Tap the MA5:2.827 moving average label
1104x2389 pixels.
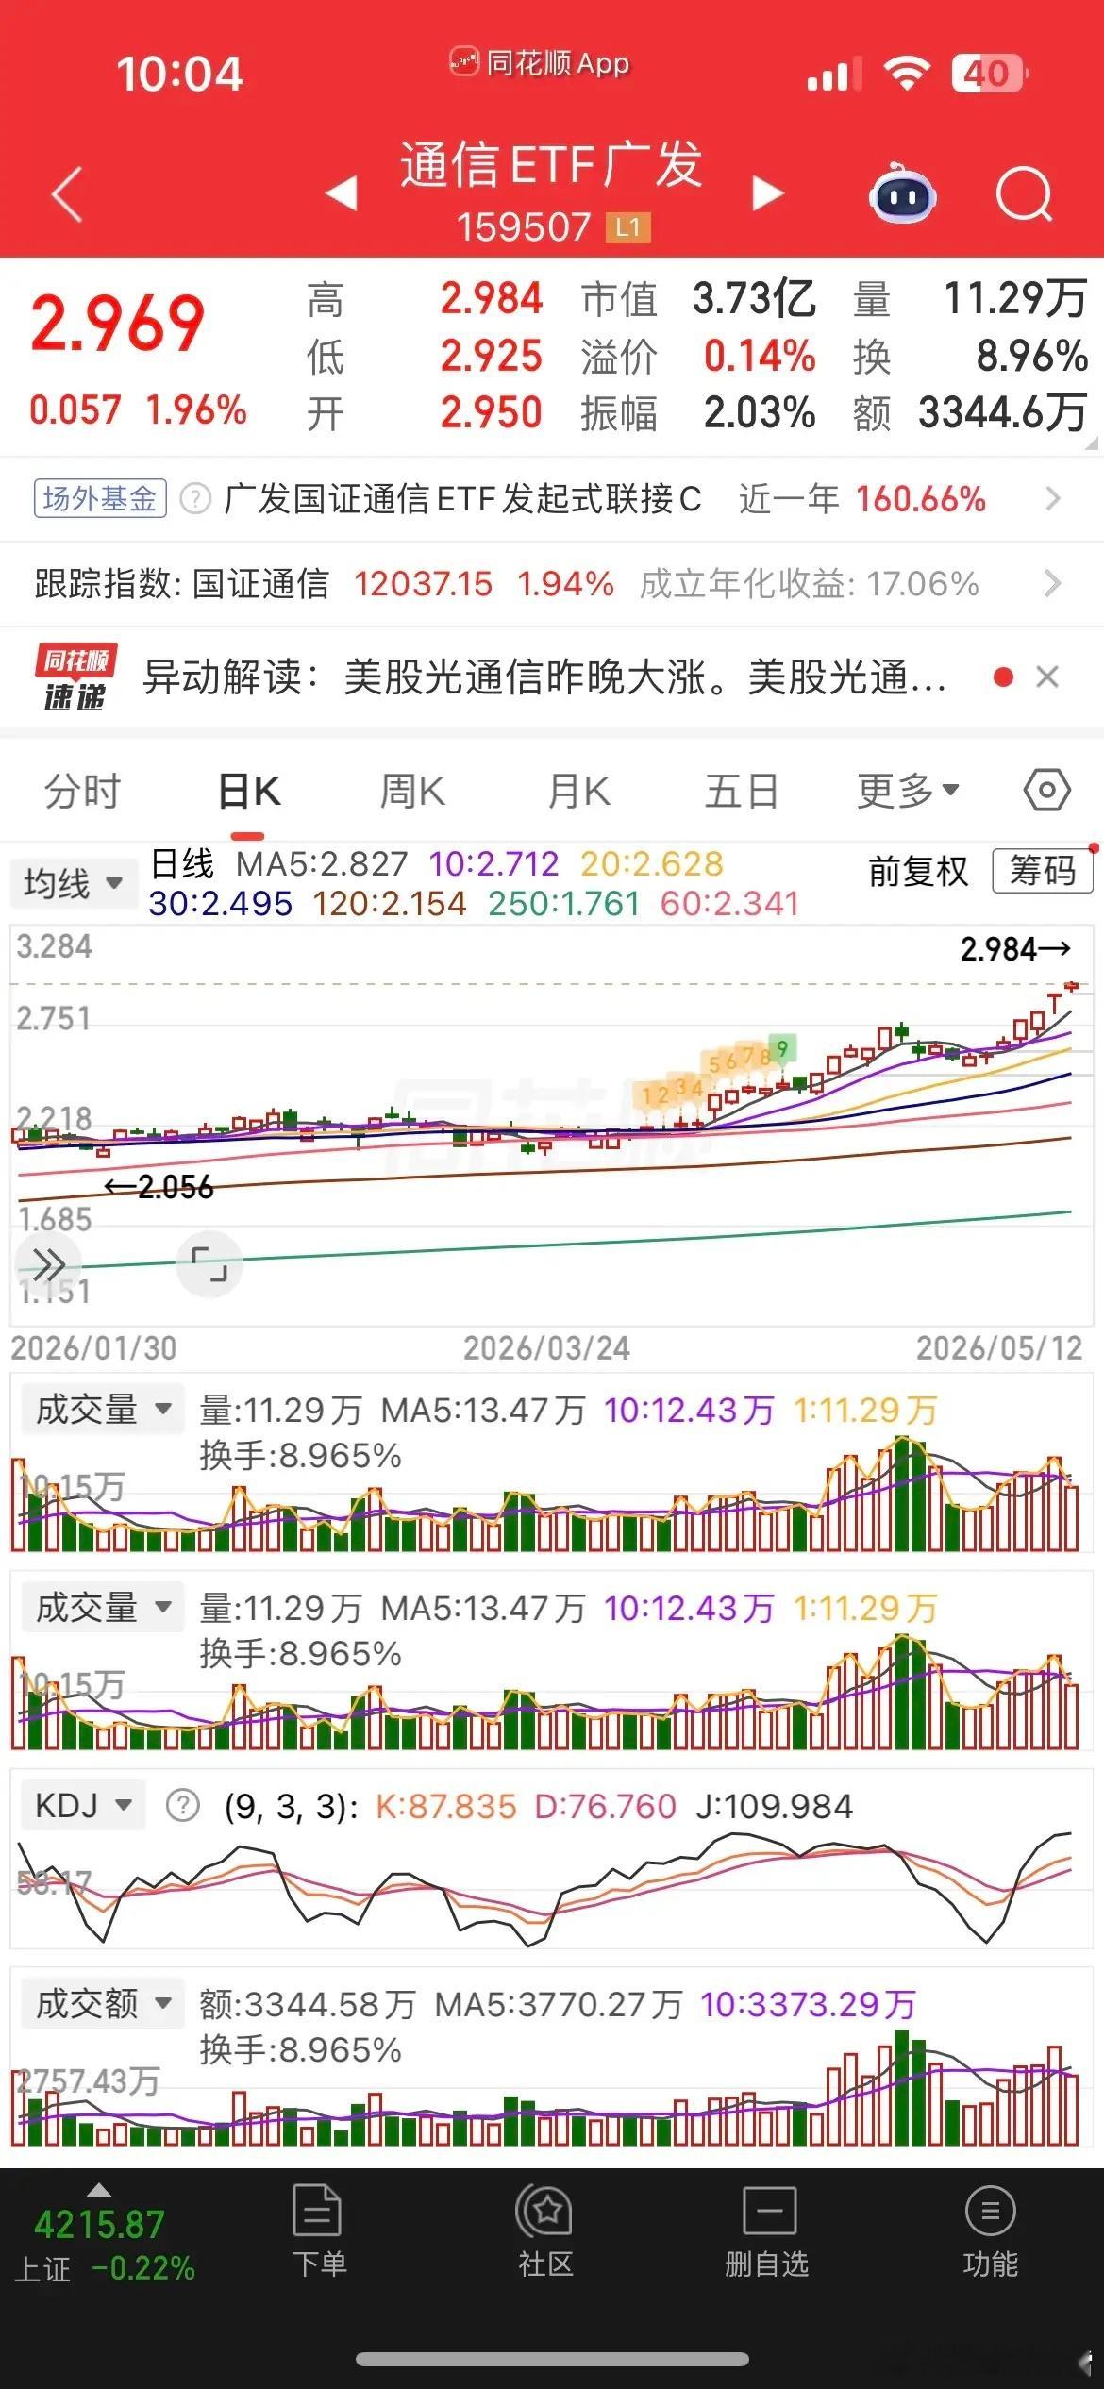pos(322,863)
